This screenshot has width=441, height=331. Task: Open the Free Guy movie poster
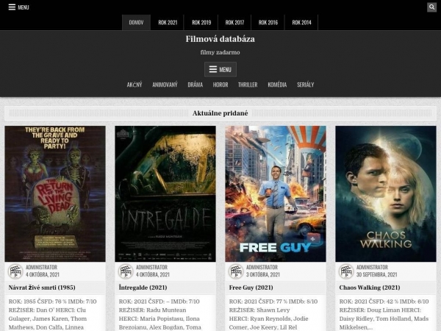276,193
